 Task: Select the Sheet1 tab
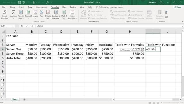click(15, 99)
